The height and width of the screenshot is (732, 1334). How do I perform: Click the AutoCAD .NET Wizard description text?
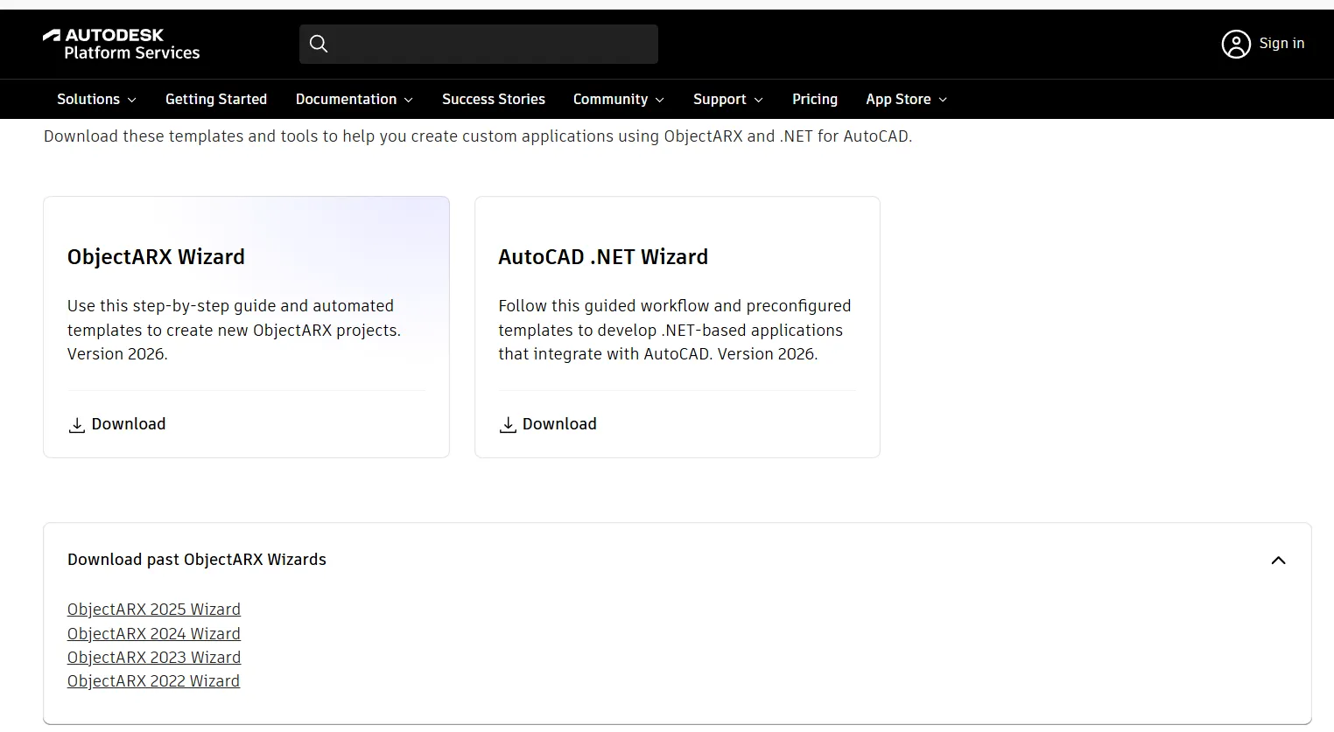click(675, 330)
